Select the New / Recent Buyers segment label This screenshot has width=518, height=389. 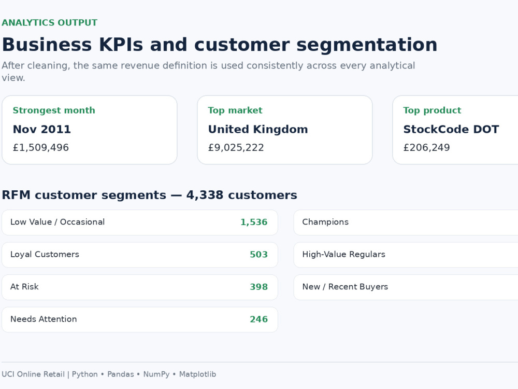coord(345,287)
